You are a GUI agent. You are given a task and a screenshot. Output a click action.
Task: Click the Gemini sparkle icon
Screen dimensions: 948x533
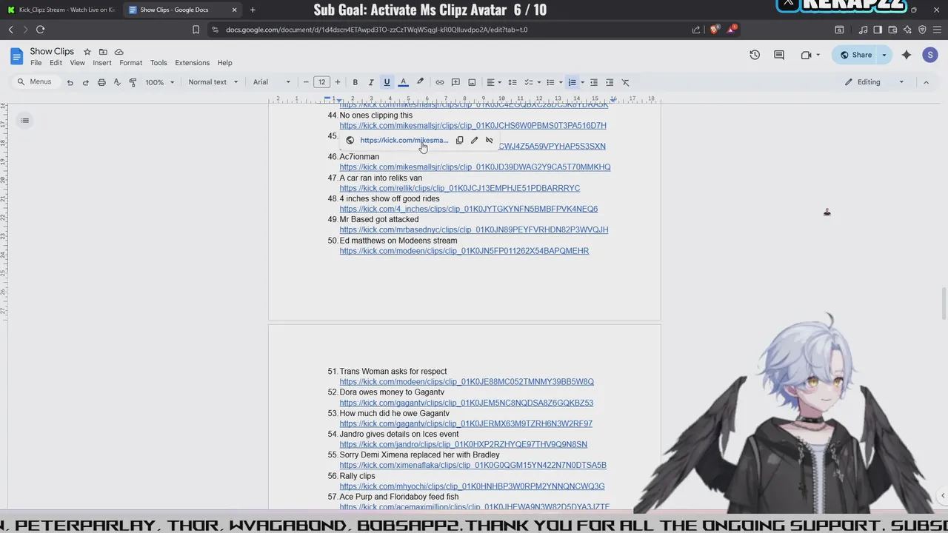pos(907,55)
